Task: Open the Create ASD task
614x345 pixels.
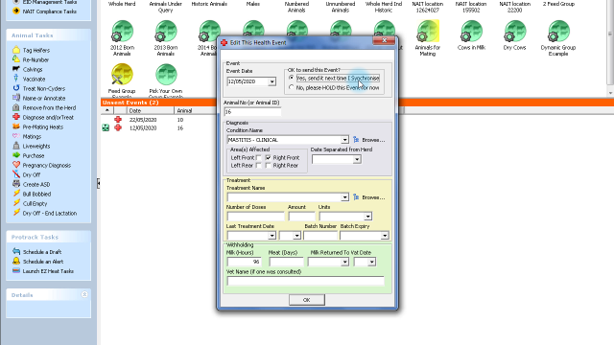Action: (36, 185)
